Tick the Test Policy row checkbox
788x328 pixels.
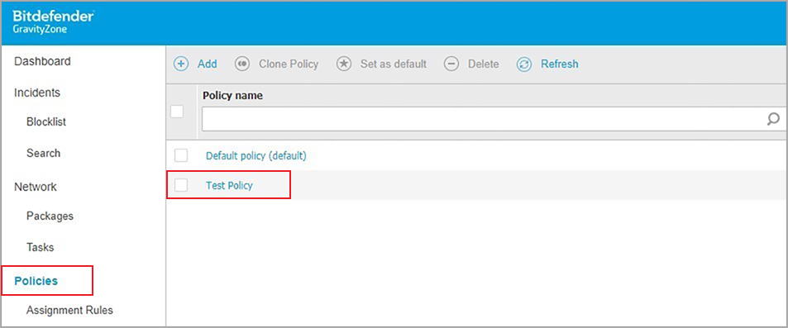tap(181, 185)
